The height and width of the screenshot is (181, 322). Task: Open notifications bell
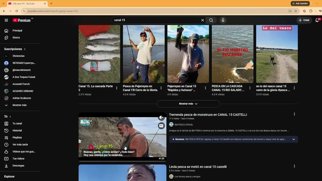(317, 20)
